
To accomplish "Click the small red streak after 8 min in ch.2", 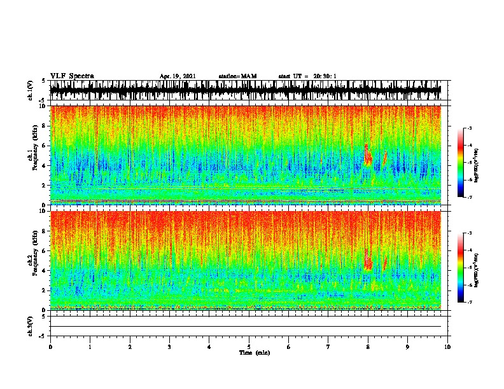I will click(385, 263).
